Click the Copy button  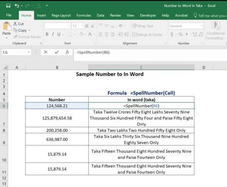click(20, 30)
